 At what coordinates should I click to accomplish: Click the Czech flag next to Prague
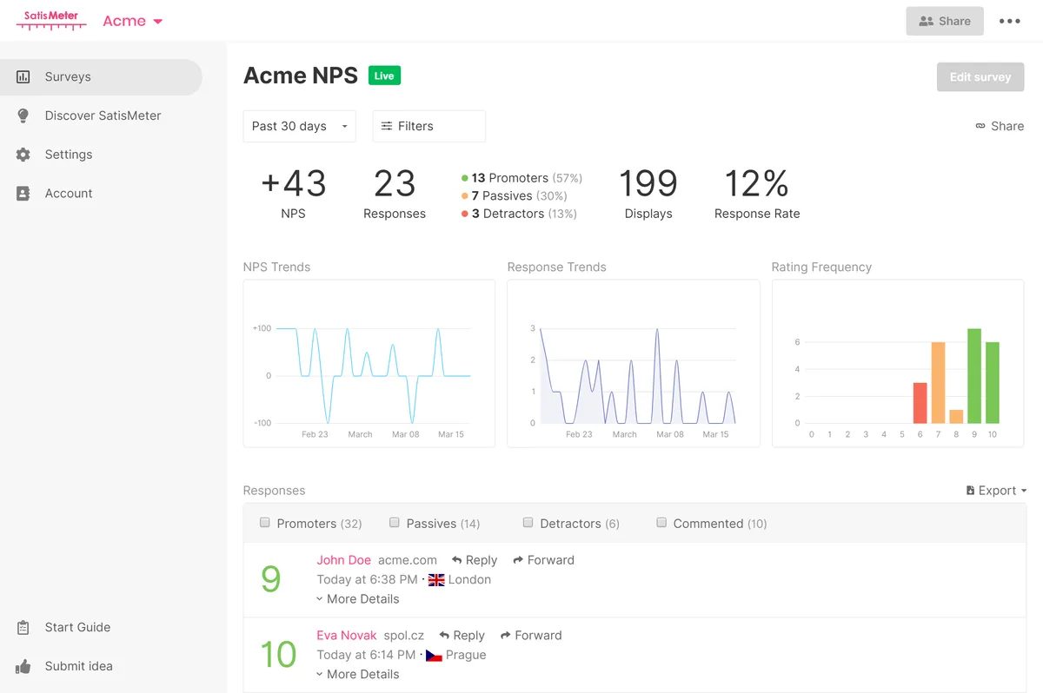pyautogui.click(x=434, y=656)
